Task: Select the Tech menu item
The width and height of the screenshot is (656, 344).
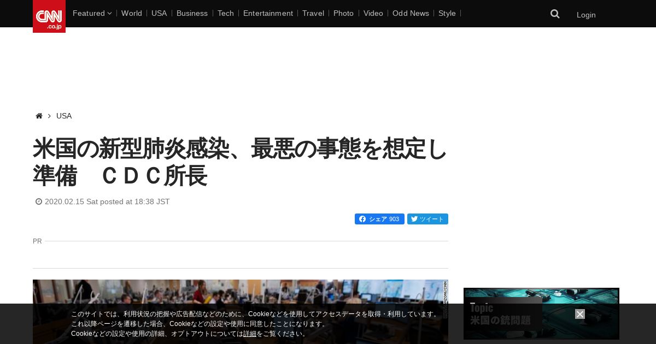Action: tap(225, 13)
